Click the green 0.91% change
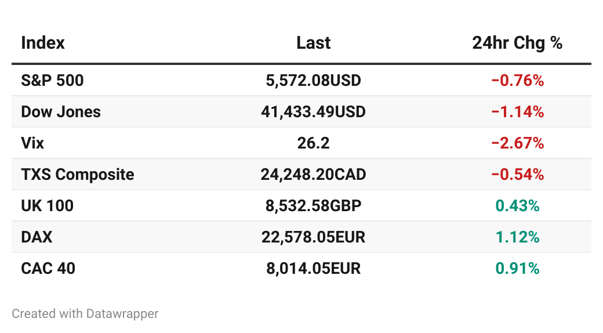This screenshot has width=603, height=333. point(518,269)
